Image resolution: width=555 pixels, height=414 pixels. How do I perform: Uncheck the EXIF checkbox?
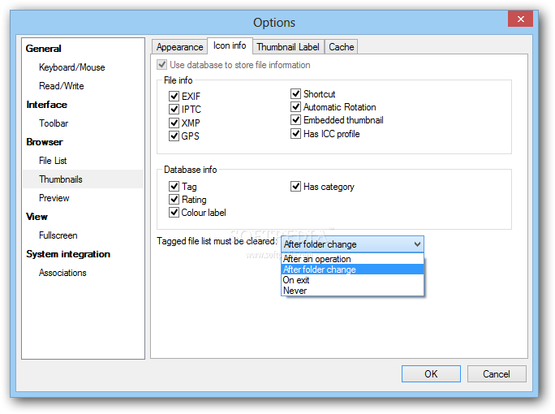point(174,97)
